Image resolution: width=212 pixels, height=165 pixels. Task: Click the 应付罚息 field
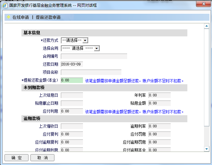159,134
